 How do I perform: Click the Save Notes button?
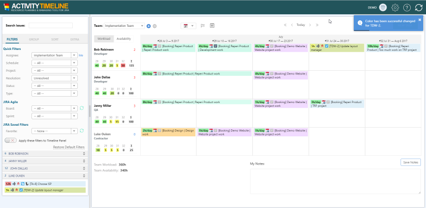click(x=410, y=162)
